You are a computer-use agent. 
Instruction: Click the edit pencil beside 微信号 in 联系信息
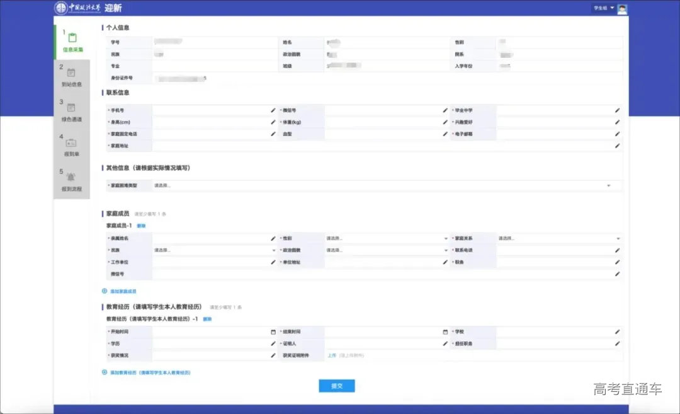pyautogui.click(x=445, y=110)
